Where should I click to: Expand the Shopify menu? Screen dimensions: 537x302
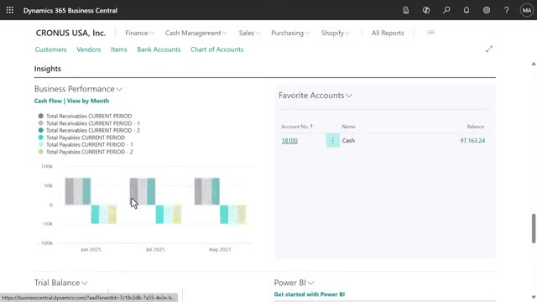336,33
